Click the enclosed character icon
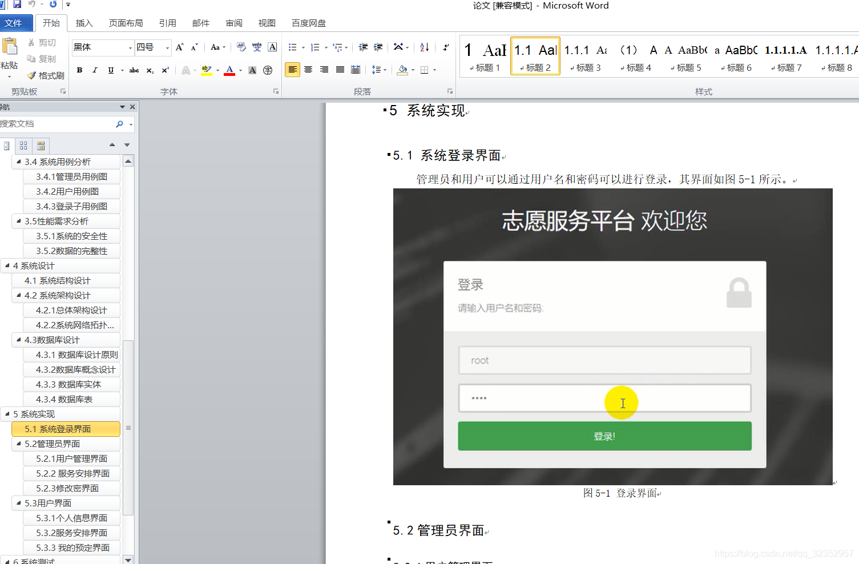The height and width of the screenshot is (564, 859). (x=268, y=70)
